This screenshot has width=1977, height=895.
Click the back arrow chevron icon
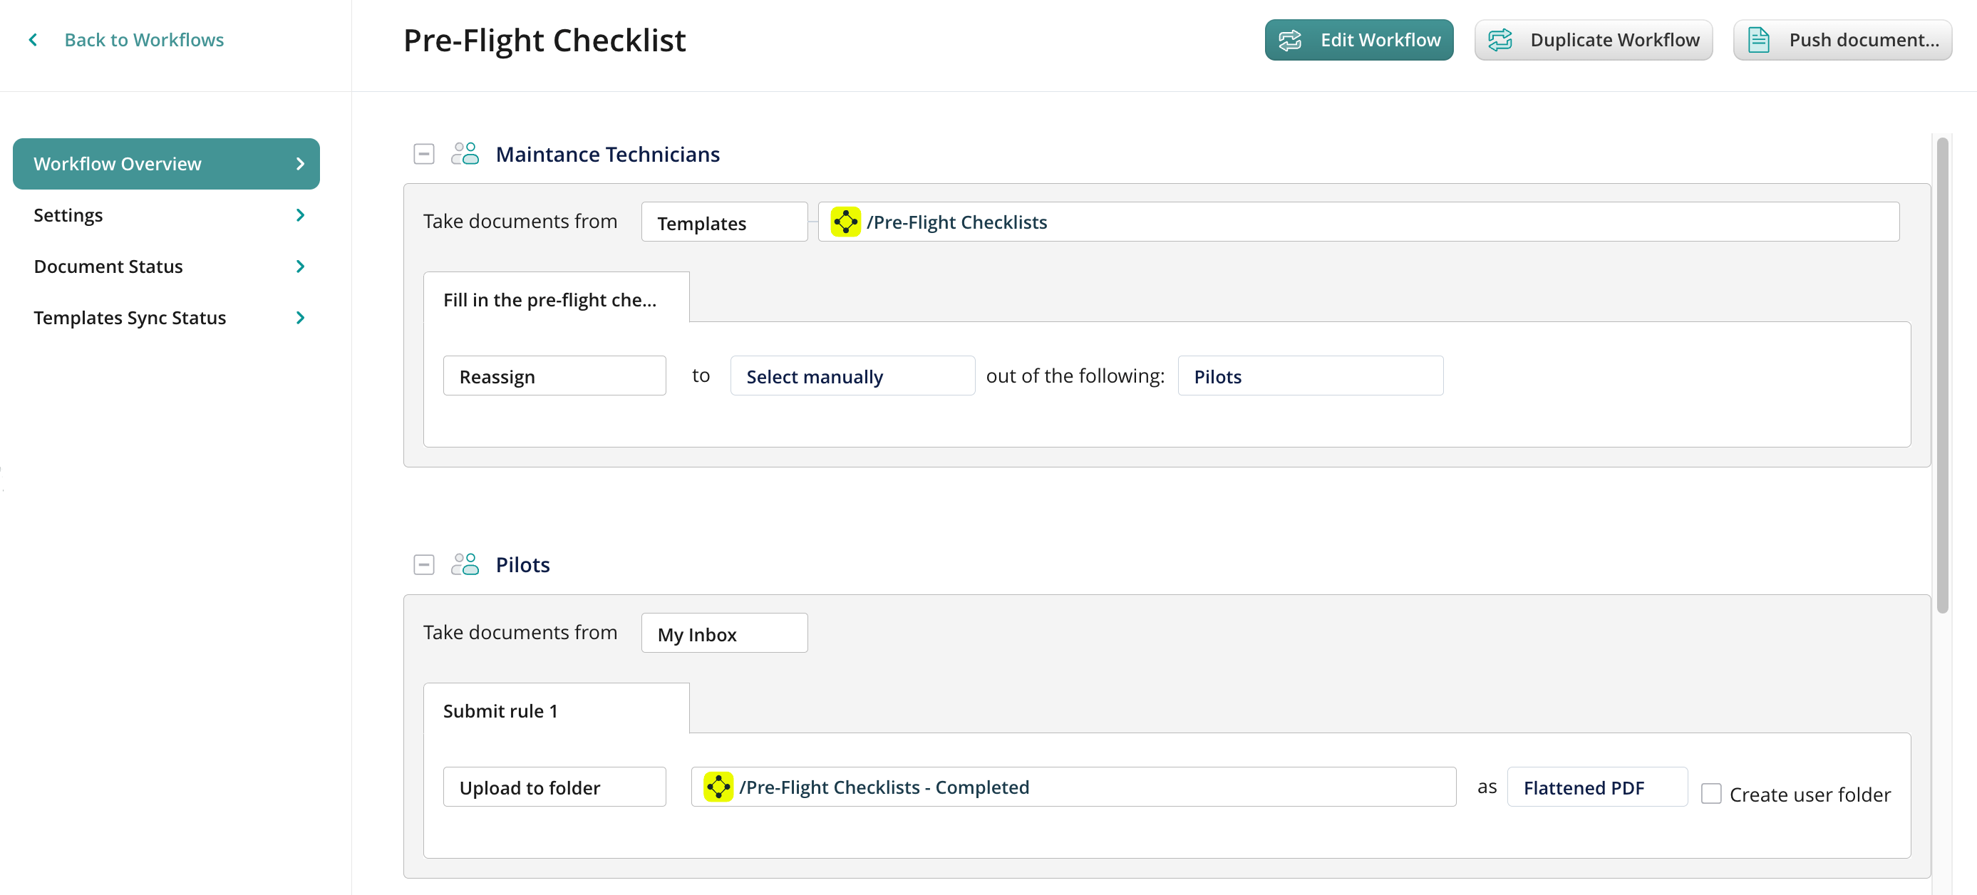[33, 40]
